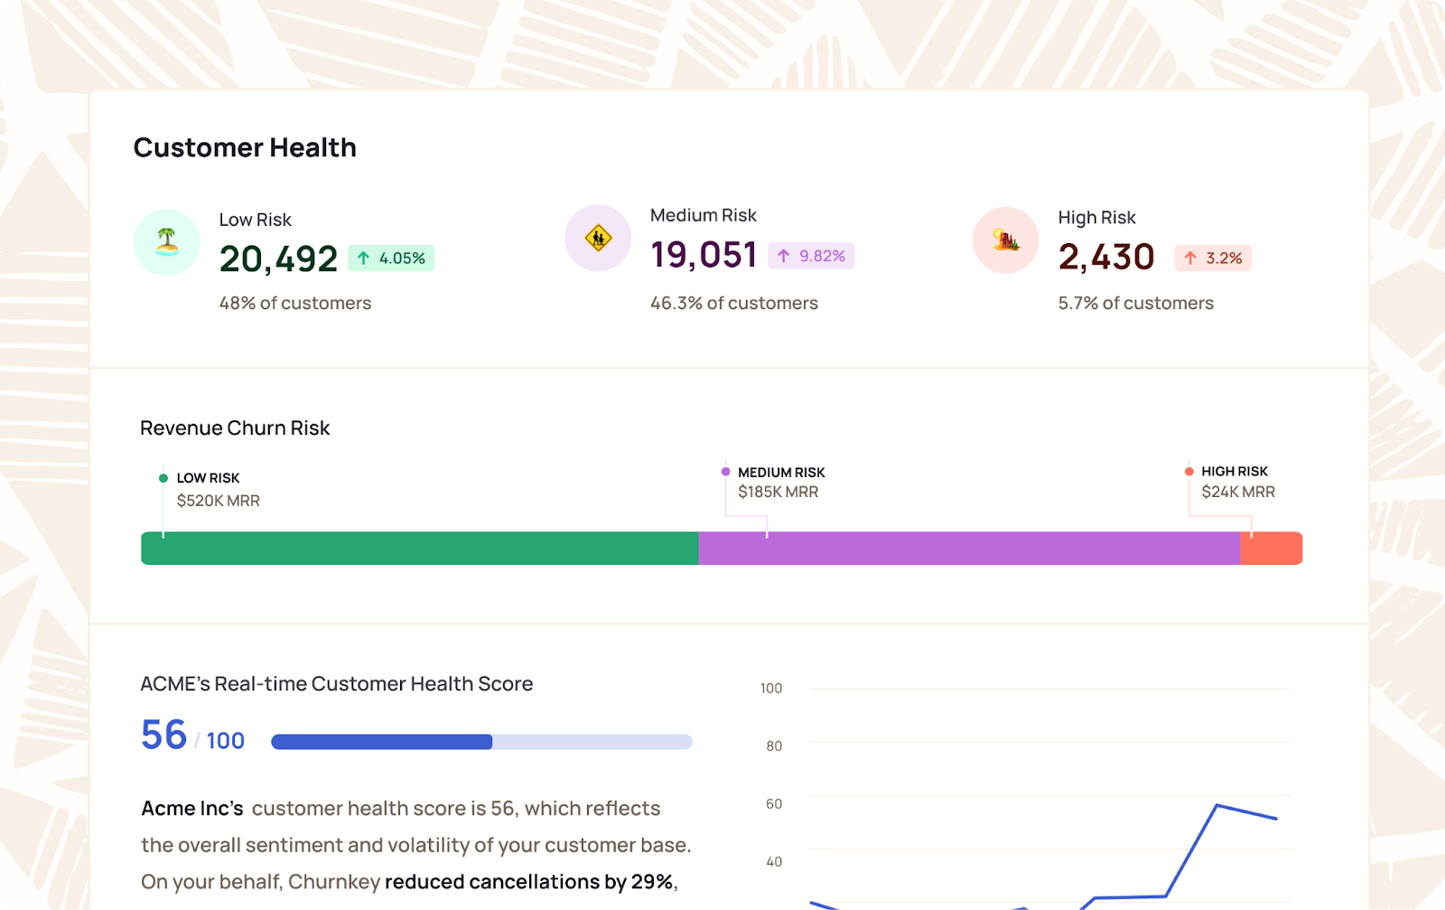Click the Low Risk palm tree icon
Viewport: 1445px width, 910px height.
click(166, 242)
